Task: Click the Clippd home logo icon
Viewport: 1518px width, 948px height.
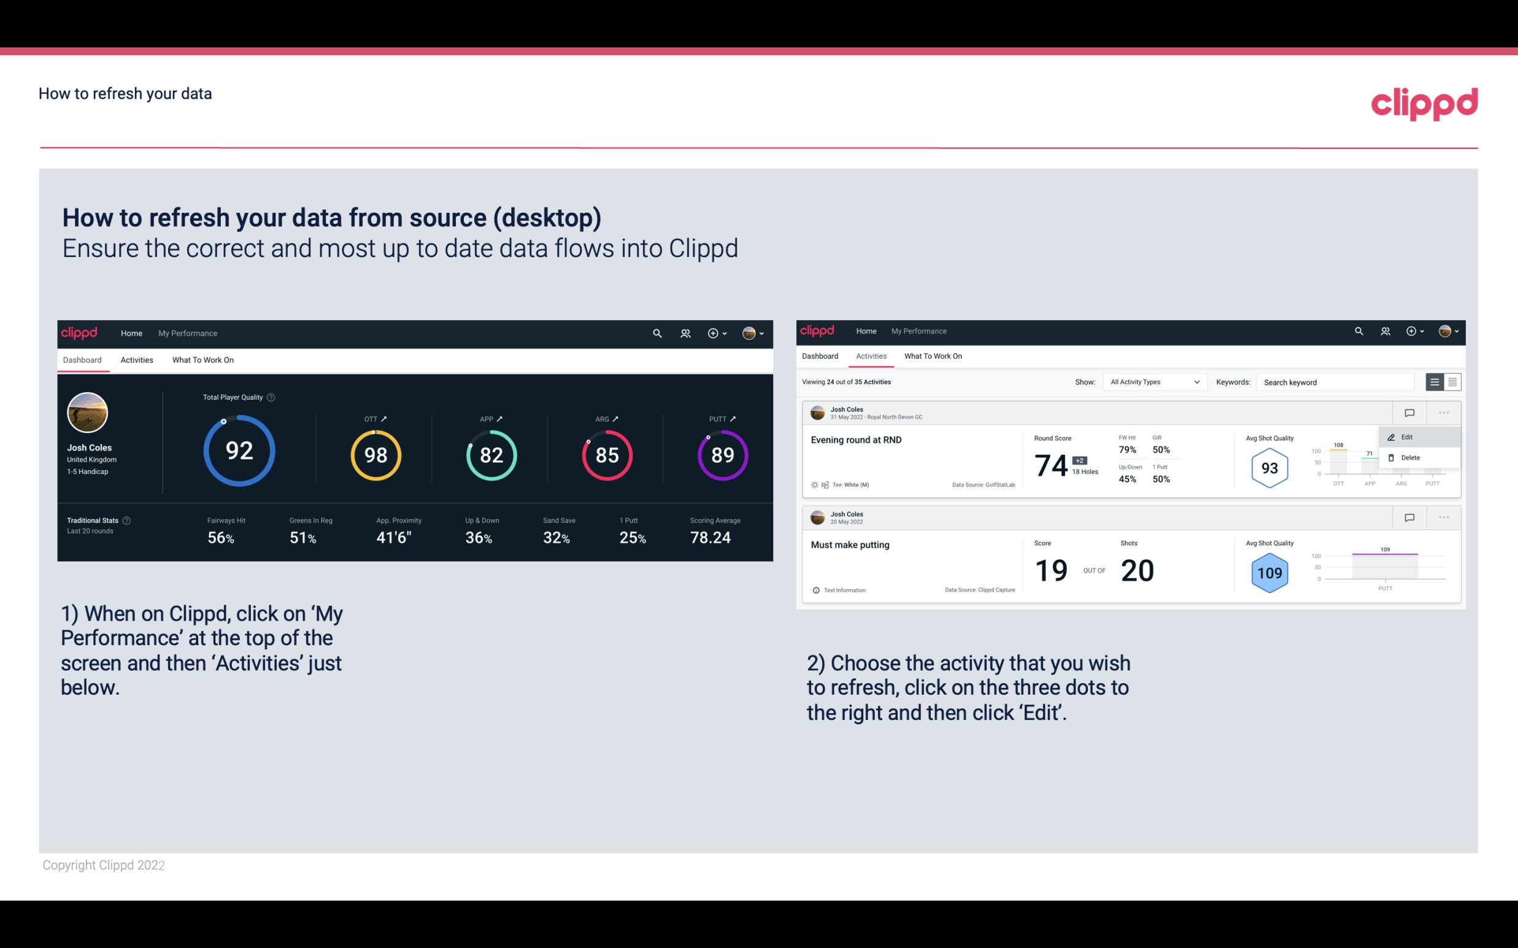Action: 81,332
